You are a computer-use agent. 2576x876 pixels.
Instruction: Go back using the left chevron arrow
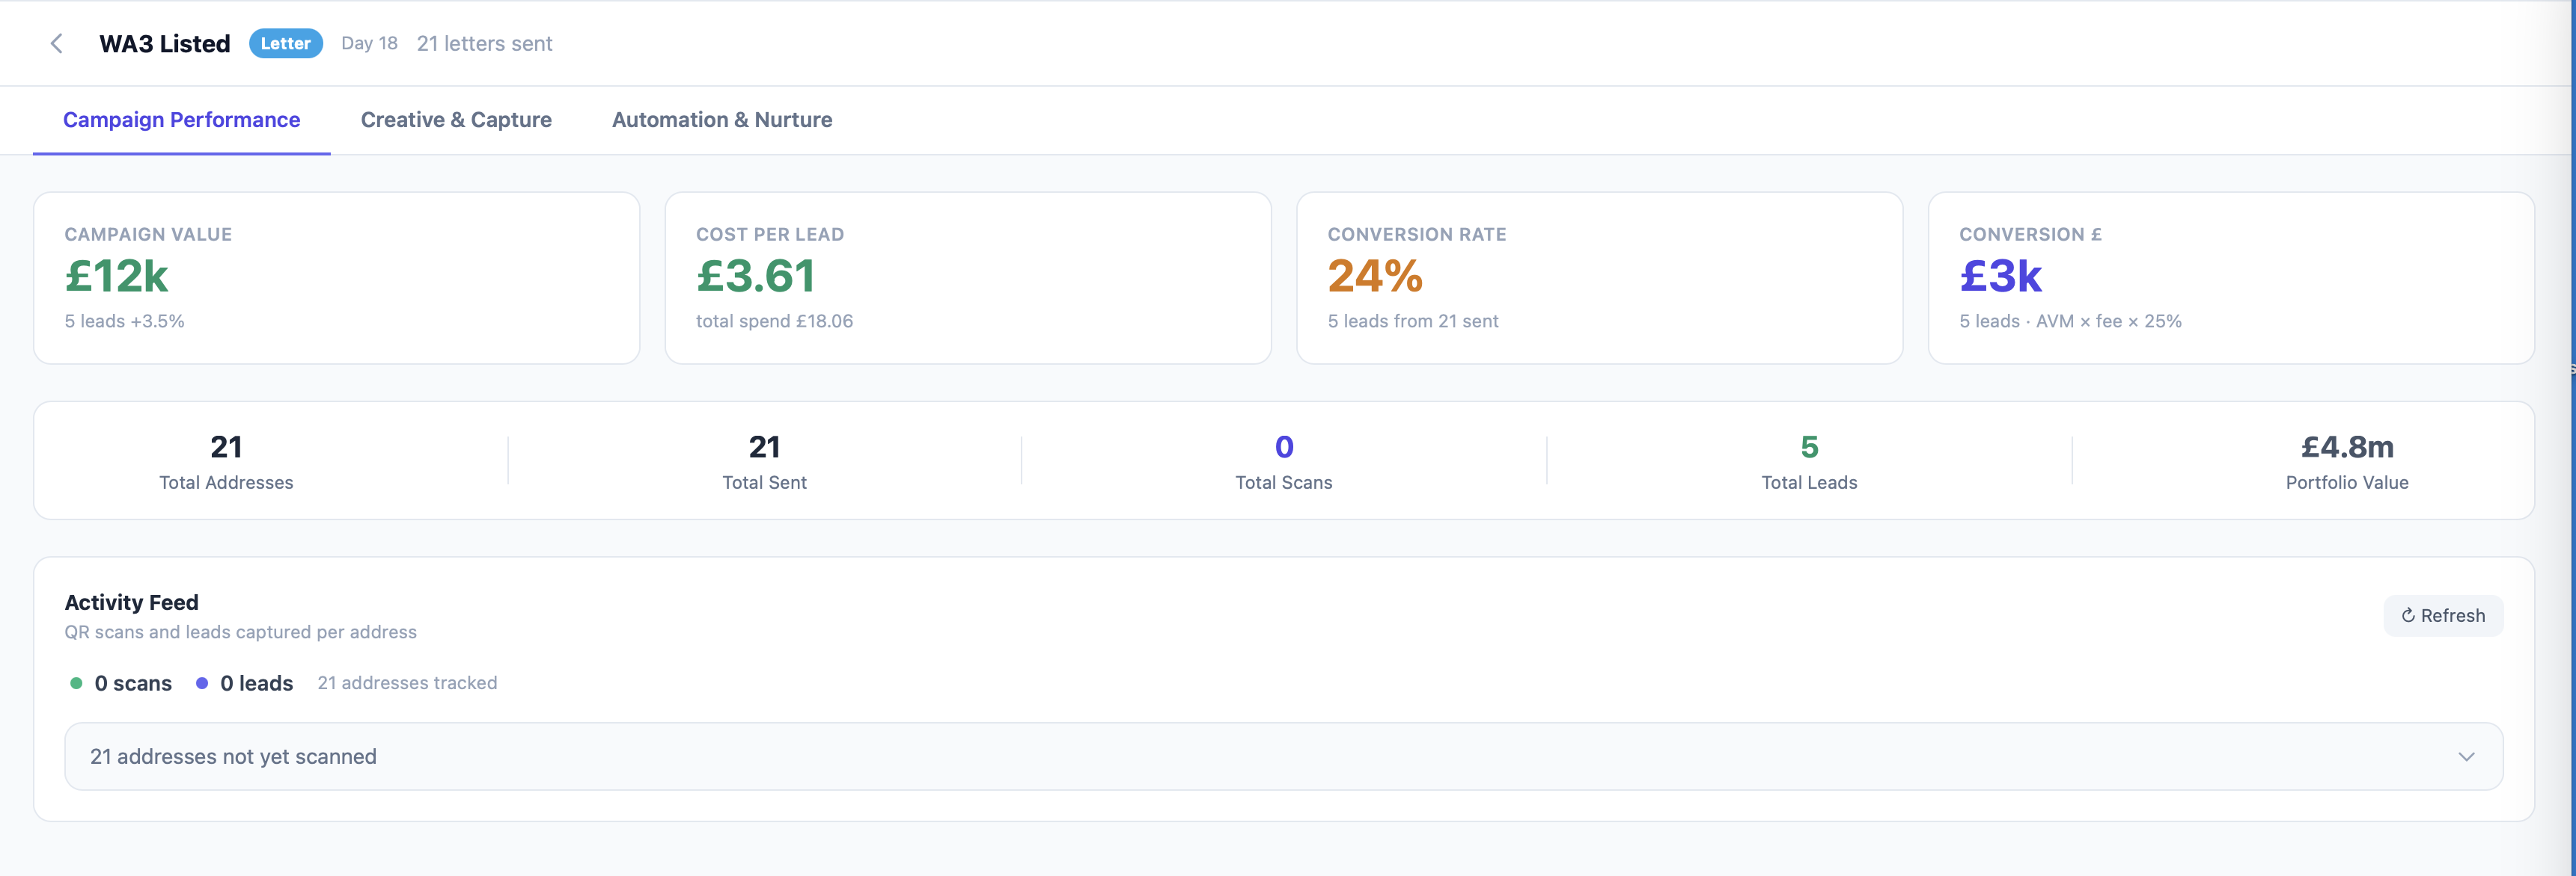57,43
